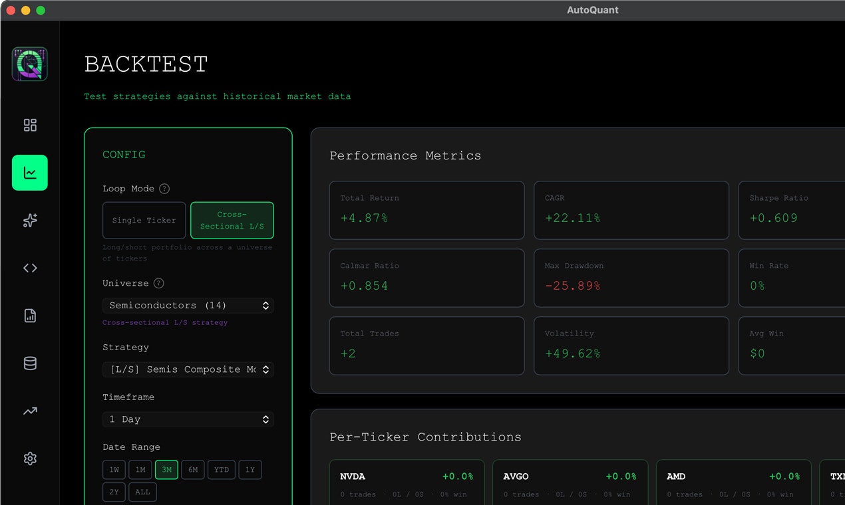Set date range to 2Y
845x505 pixels.
point(114,492)
